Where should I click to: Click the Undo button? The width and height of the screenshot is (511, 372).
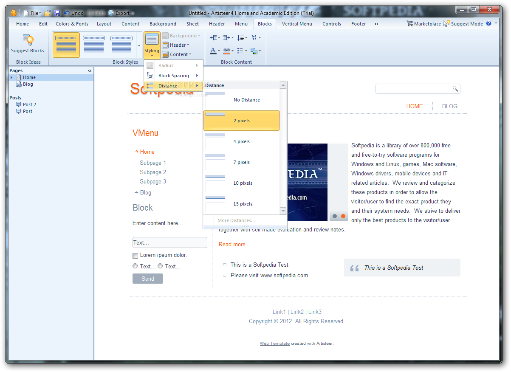[x=73, y=13]
